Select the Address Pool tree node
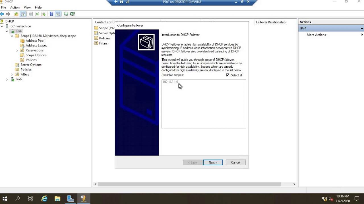Screen dimensions: 364x204 tap(35, 41)
